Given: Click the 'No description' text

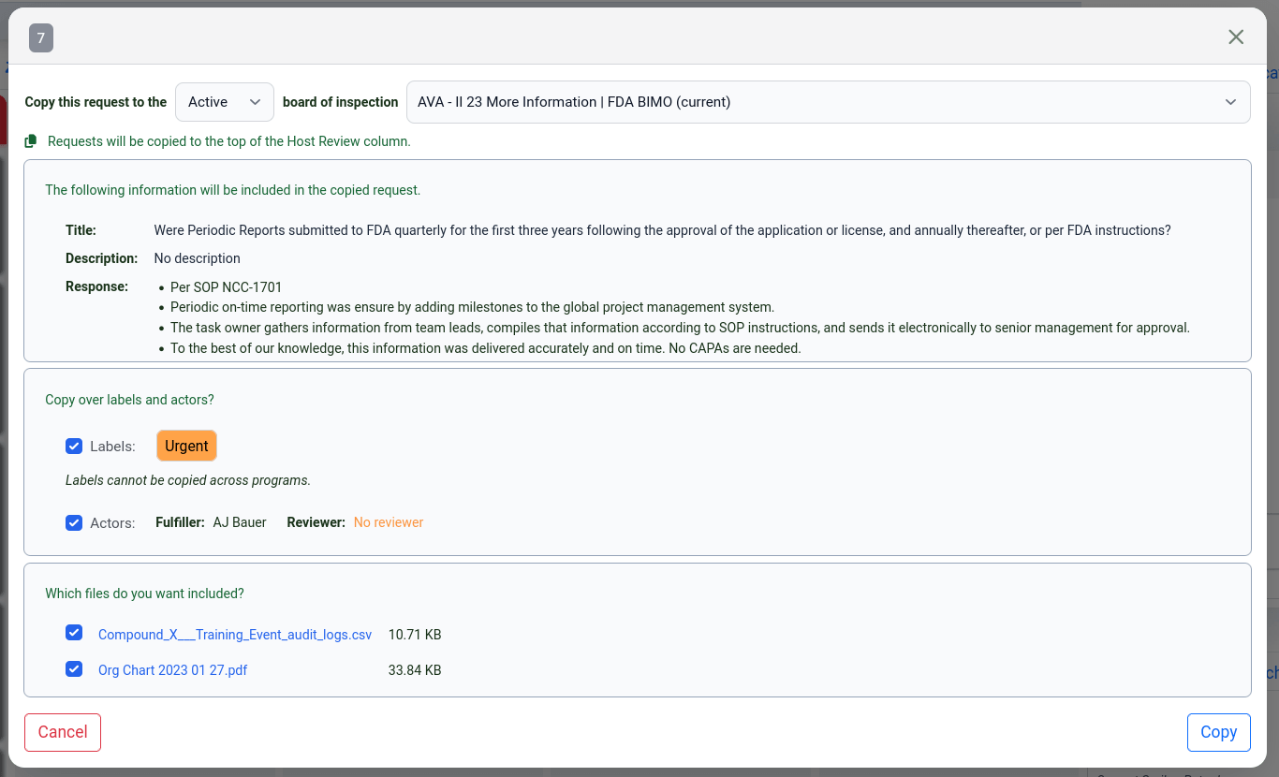Looking at the screenshot, I should pyautogui.click(x=197, y=258).
